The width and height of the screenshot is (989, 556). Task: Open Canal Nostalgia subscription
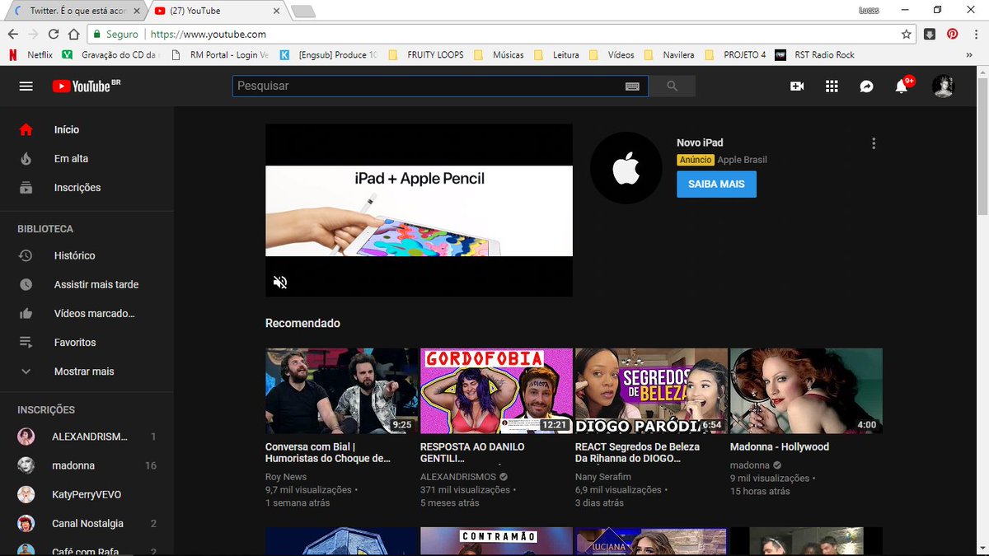click(x=87, y=523)
